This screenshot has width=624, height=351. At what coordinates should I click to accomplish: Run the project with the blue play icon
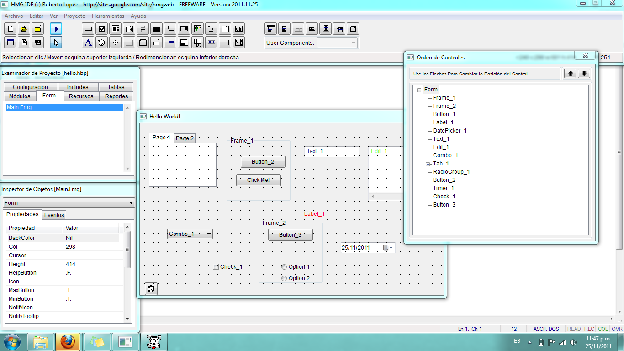tap(57, 28)
